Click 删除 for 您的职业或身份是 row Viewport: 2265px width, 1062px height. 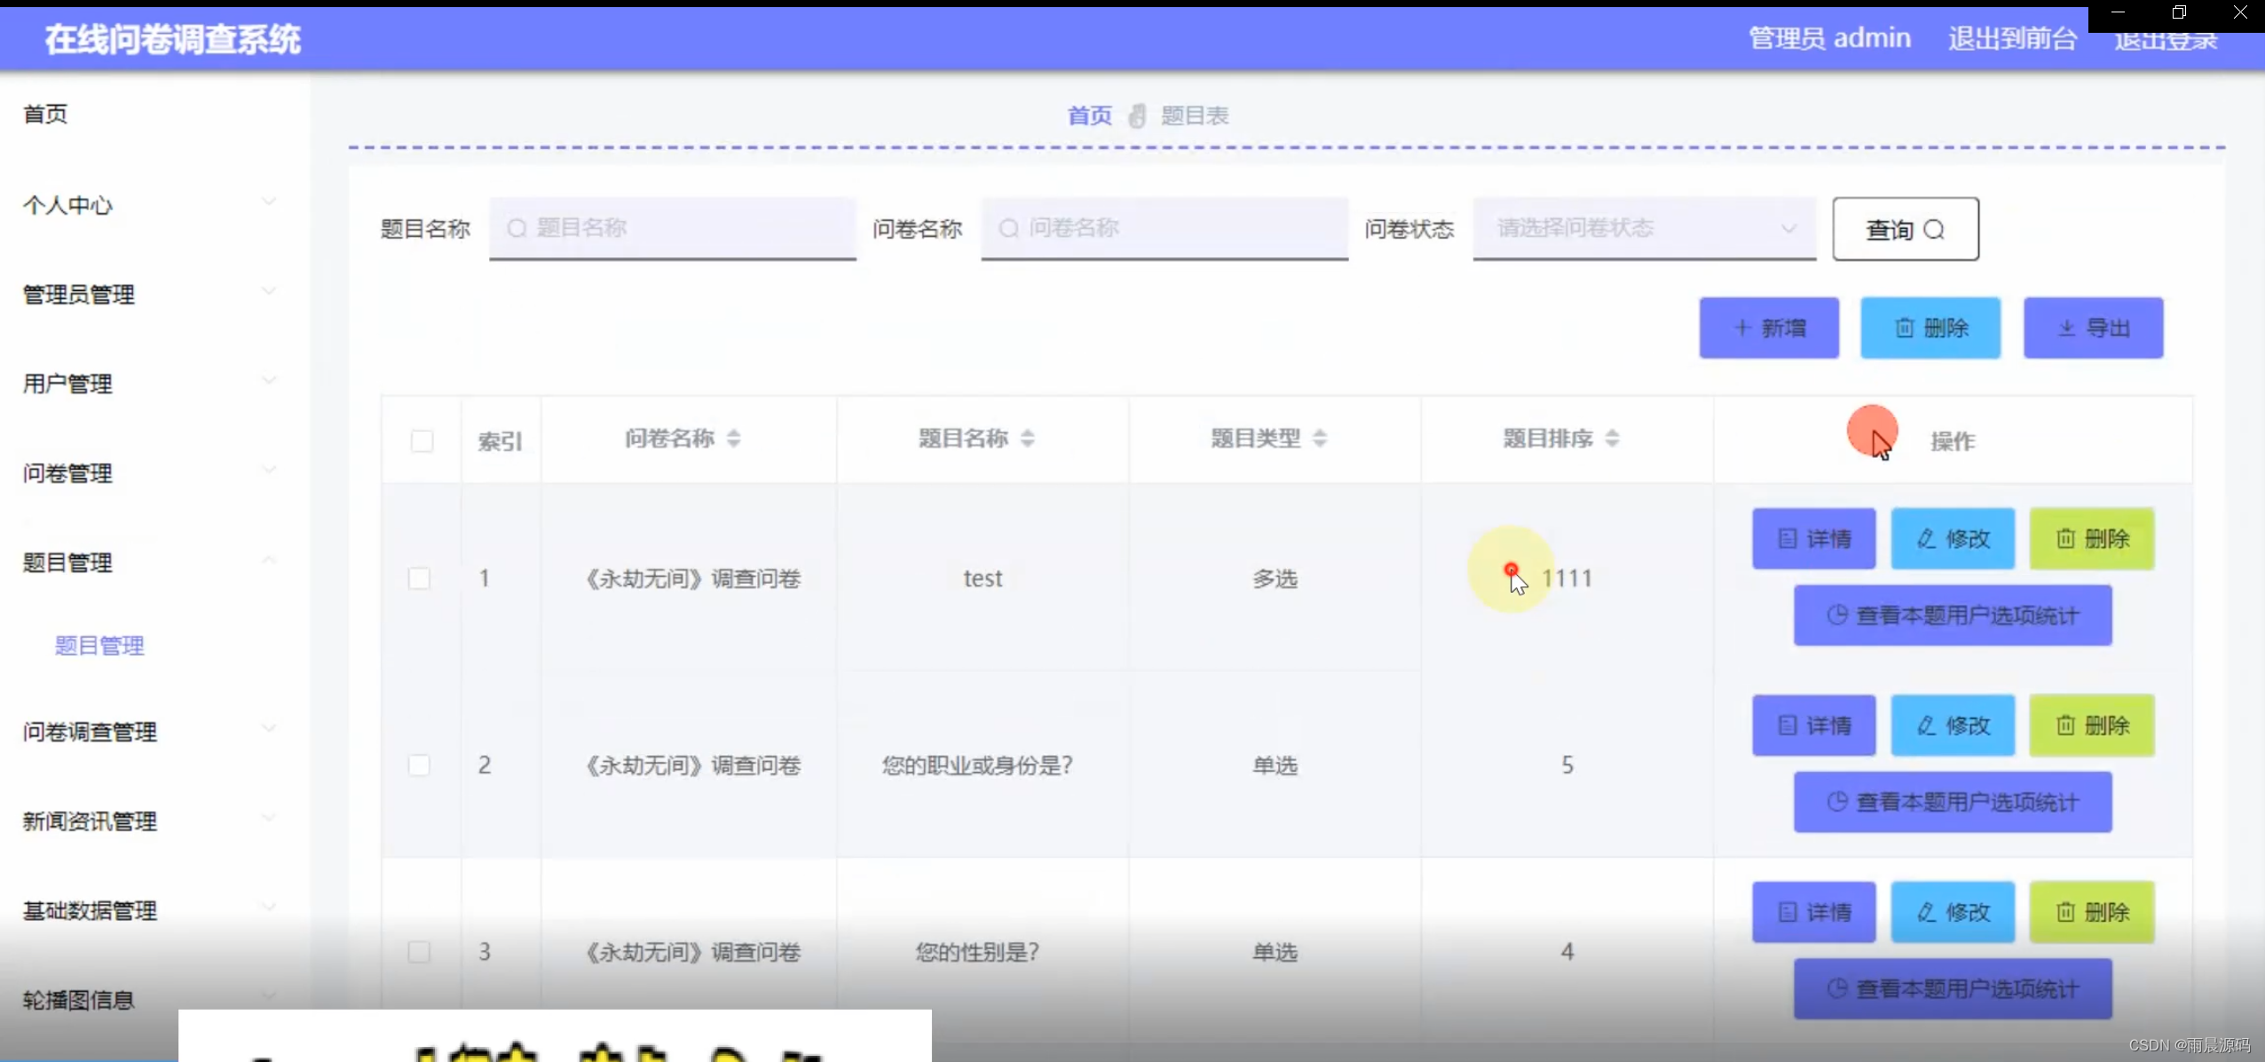tap(2091, 726)
